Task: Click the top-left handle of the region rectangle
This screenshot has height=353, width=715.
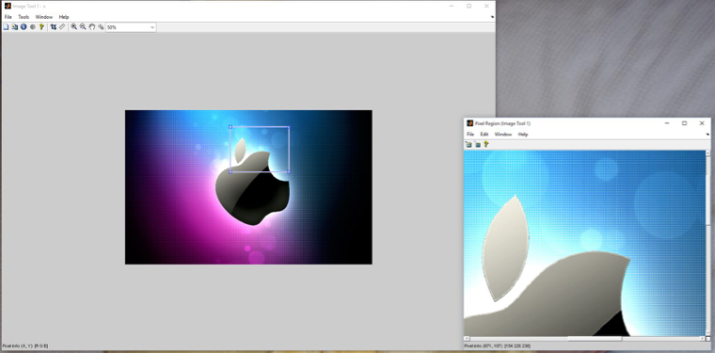Action: pos(230,127)
